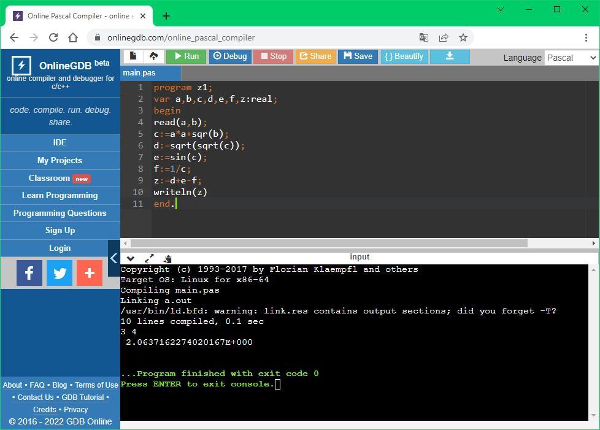Select the main.pas file tab
Viewport: 600px width, 430px height.
pos(139,73)
